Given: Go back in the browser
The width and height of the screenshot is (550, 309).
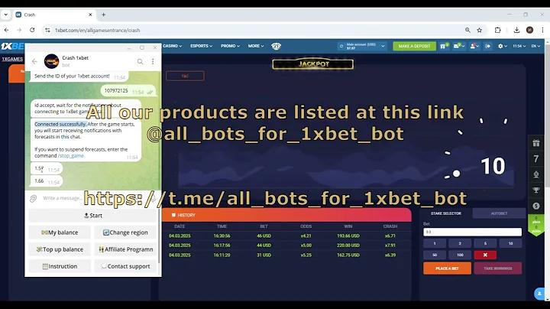Looking at the screenshot, I should pos(6,30).
